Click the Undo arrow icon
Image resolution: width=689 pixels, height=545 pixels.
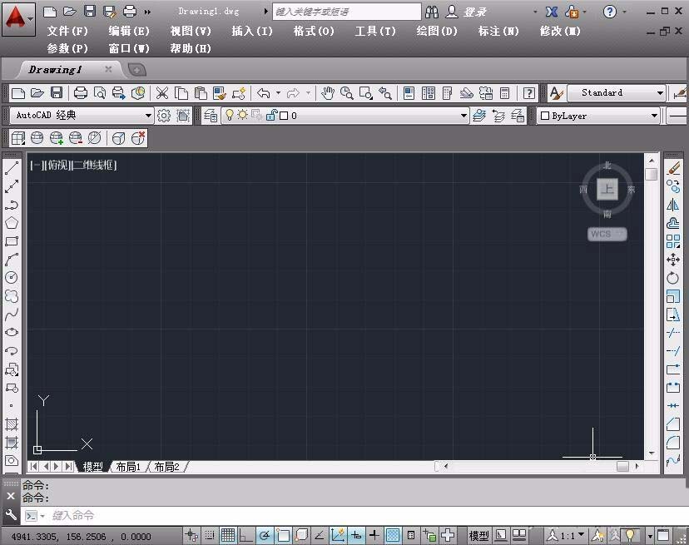[264, 93]
